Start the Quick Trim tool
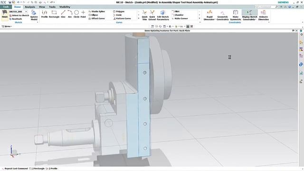Screen dimensions: 304x171 pos(144,15)
